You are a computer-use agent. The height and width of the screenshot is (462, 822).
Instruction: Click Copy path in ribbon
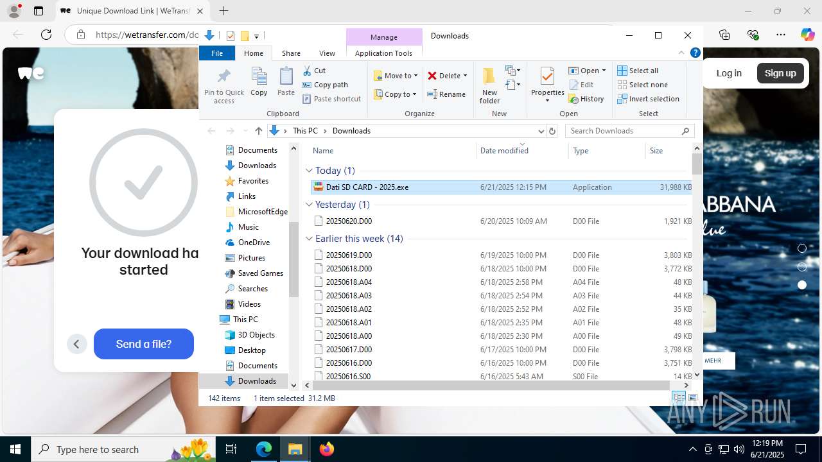(325, 85)
